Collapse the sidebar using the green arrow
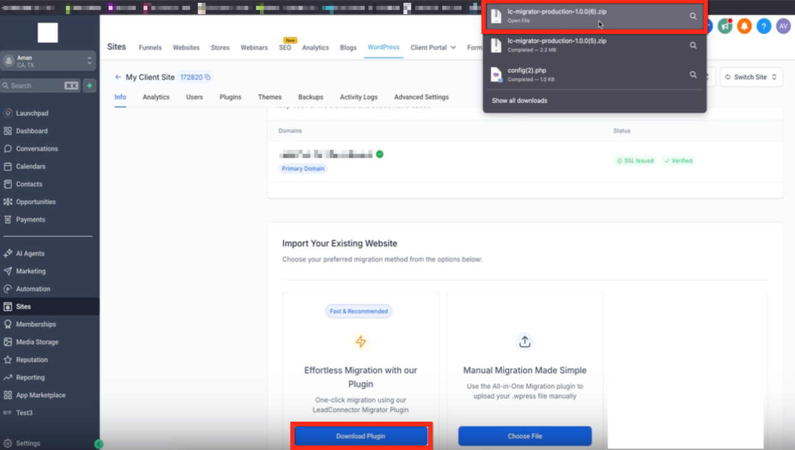The width and height of the screenshot is (795, 450). point(99,443)
